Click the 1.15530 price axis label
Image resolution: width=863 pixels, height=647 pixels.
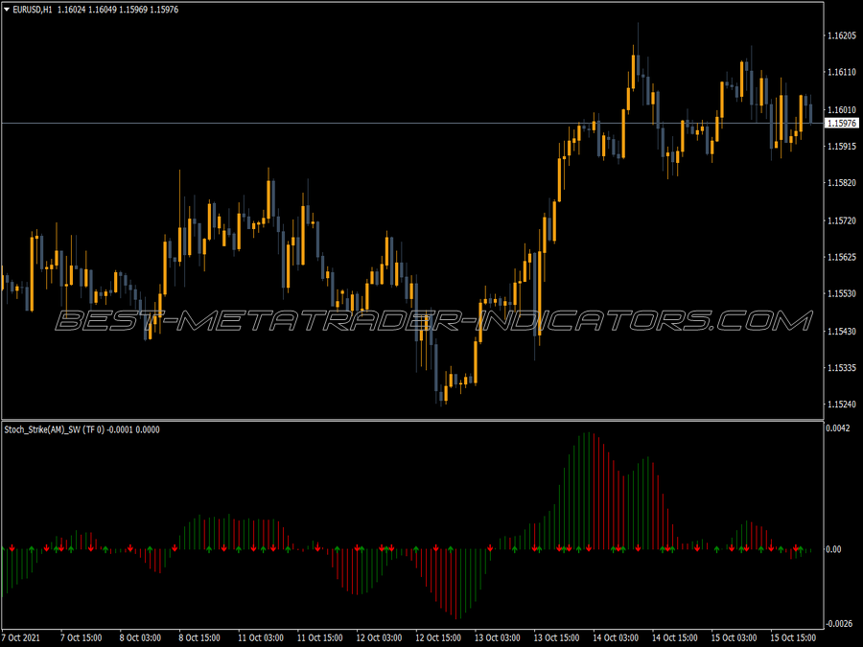(x=842, y=294)
